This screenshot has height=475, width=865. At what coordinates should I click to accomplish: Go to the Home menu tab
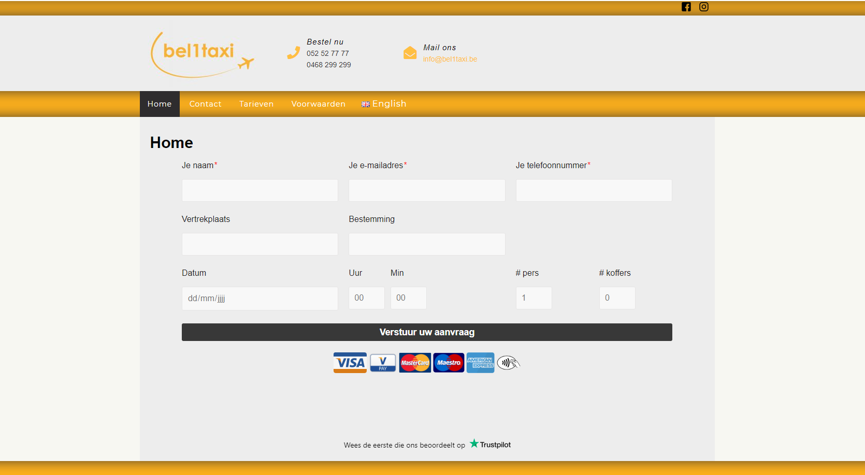[x=160, y=104]
